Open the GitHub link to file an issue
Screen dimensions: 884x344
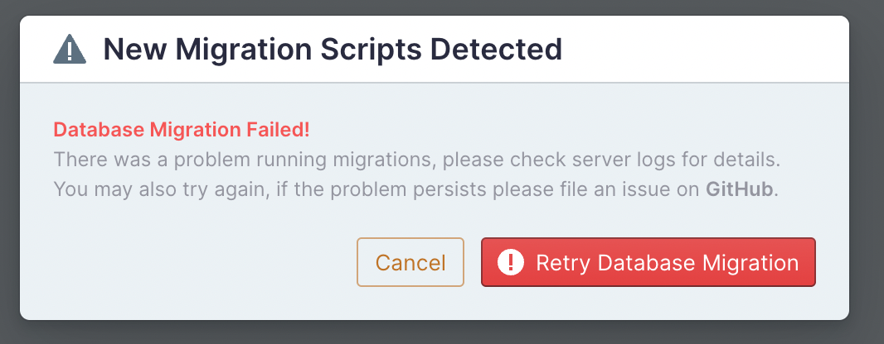(739, 190)
